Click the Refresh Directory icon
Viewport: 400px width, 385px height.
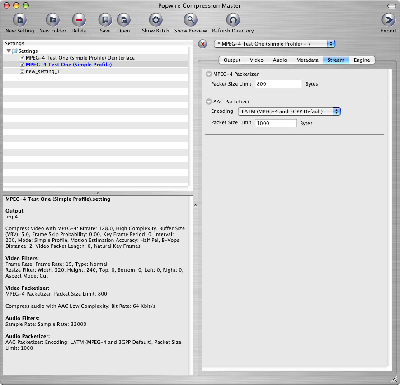(x=232, y=20)
